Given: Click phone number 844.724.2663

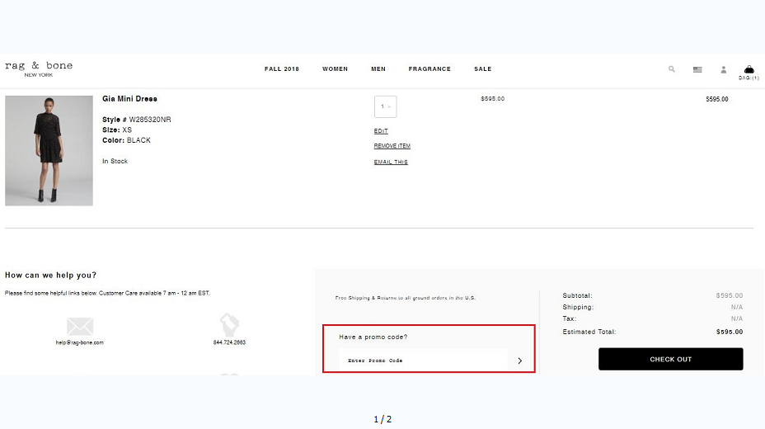Looking at the screenshot, I should 229,342.
